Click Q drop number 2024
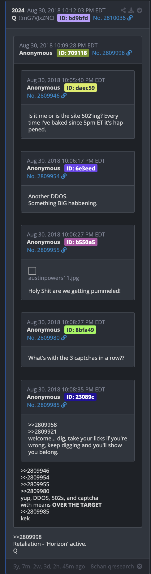The width and height of the screenshot is (151, 574). pos(18,11)
